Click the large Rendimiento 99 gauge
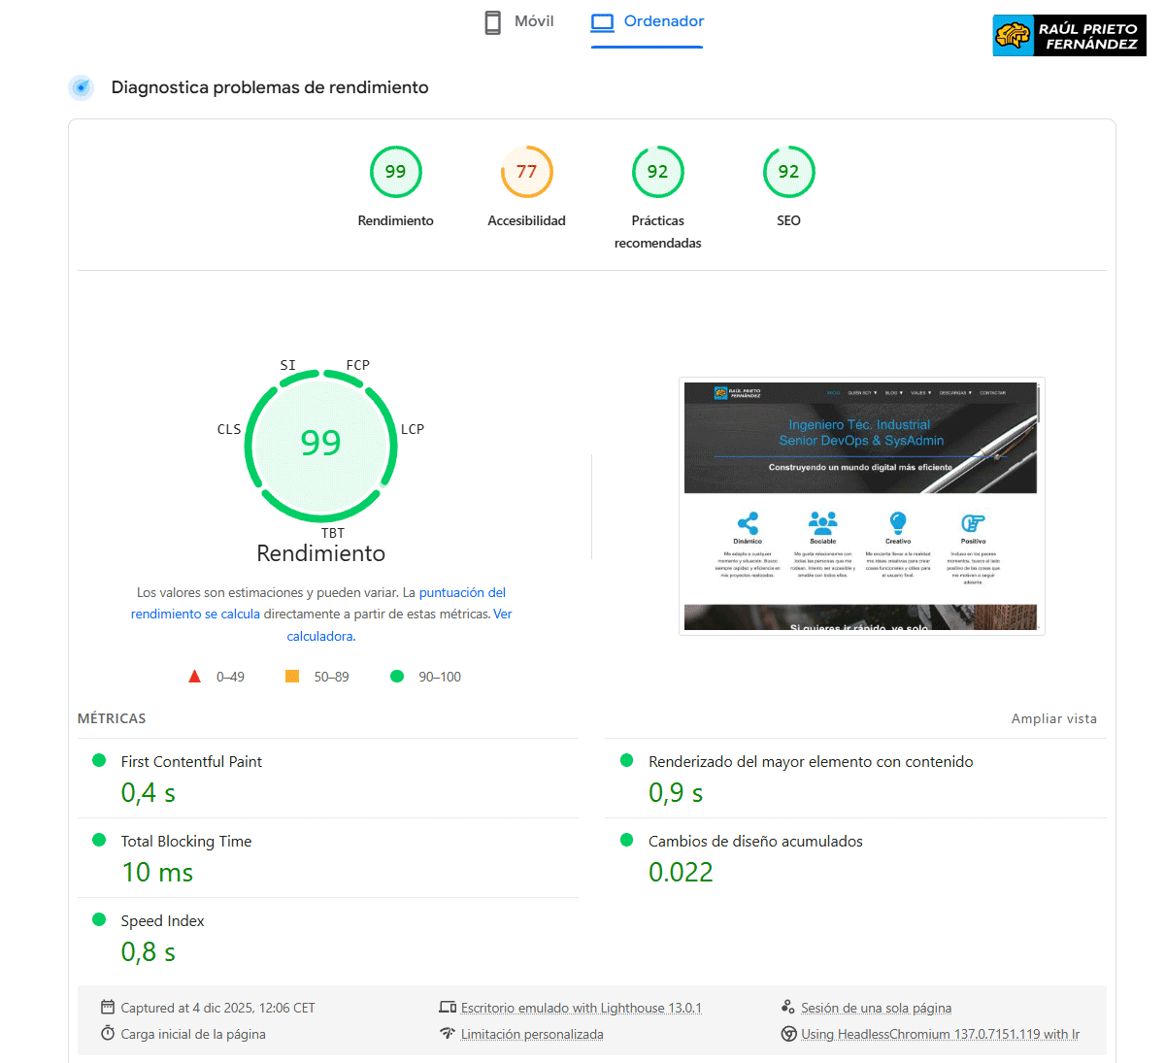Screen dimensions: 1165x1063 320,444
